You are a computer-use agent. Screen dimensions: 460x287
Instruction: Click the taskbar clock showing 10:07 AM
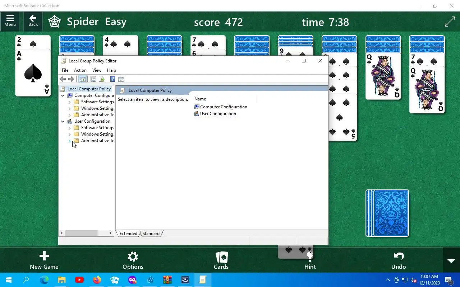click(429, 280)
